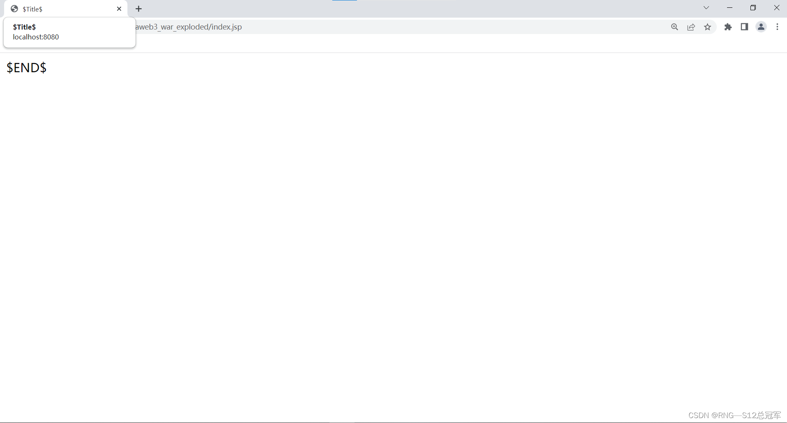Screen dimensions: 787x423
Task: Show the side panel using its toolbar icon
Action: click(x=744, y=27)
